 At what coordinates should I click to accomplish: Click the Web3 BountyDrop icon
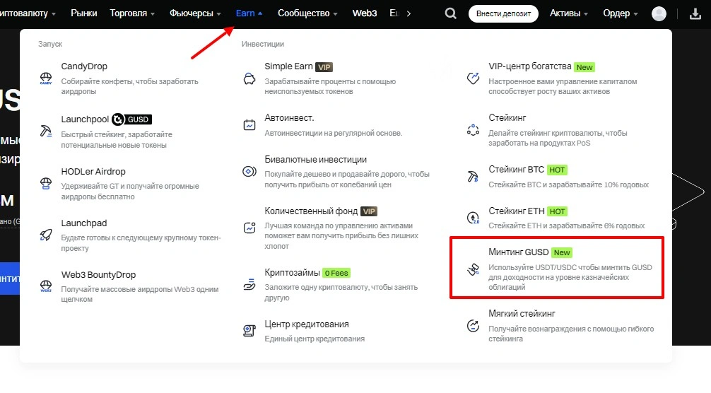tap(46, 286)
